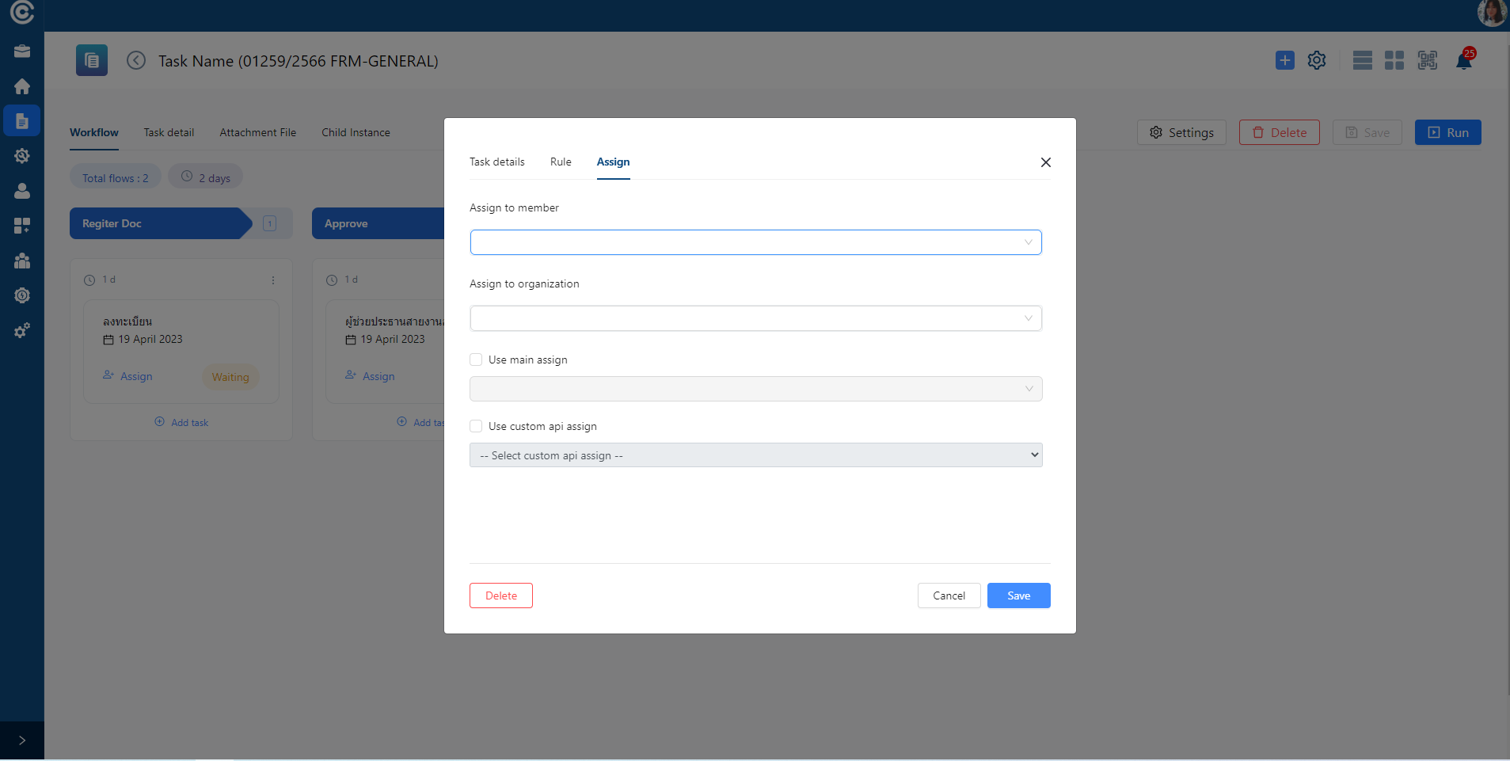Enable the Use main assign checkbox

[x=476, y=360]
